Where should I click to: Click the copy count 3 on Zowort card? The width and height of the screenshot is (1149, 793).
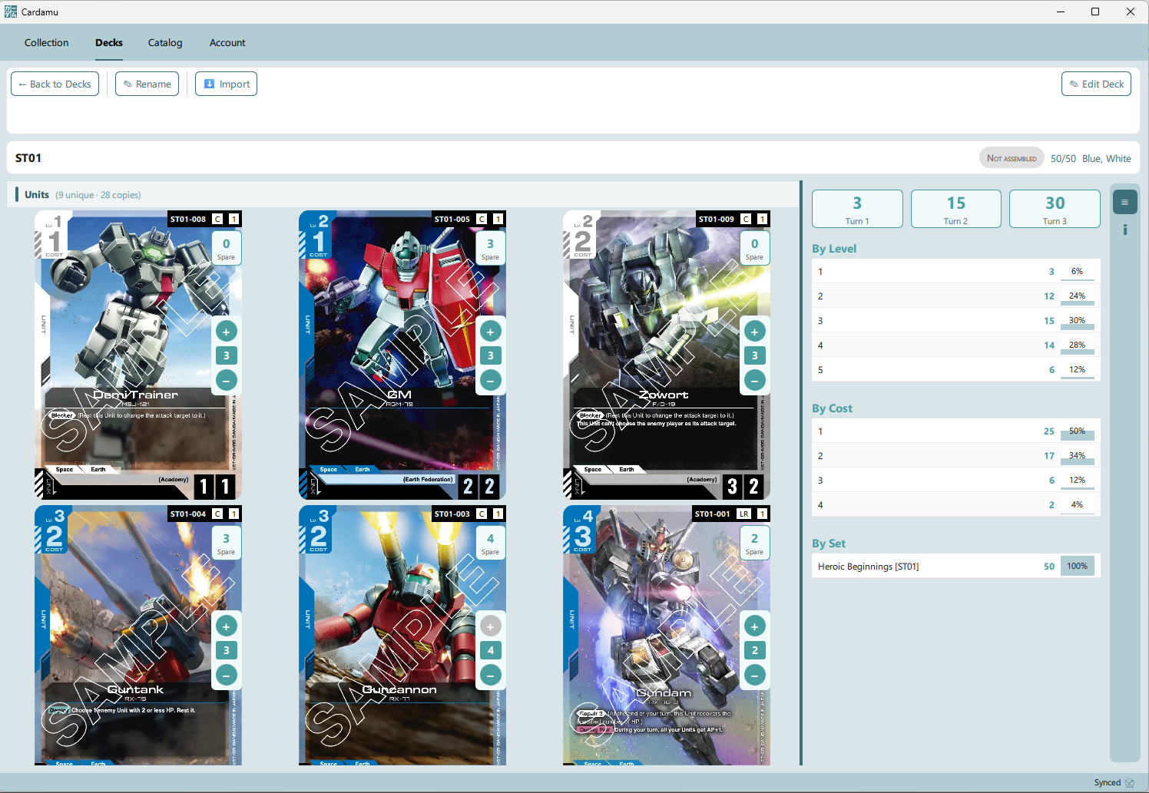(x=754, y=355)
